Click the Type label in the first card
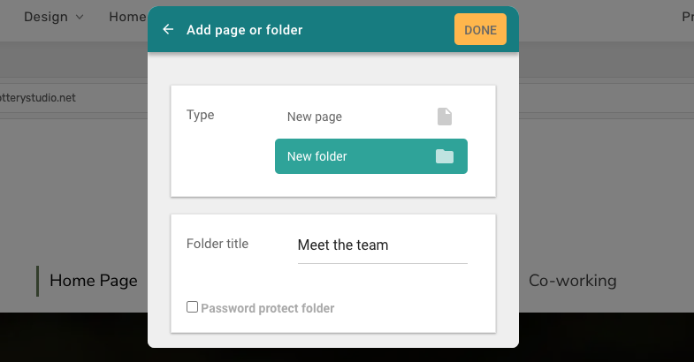The image size is (694, 362). [x=200, y=116]
